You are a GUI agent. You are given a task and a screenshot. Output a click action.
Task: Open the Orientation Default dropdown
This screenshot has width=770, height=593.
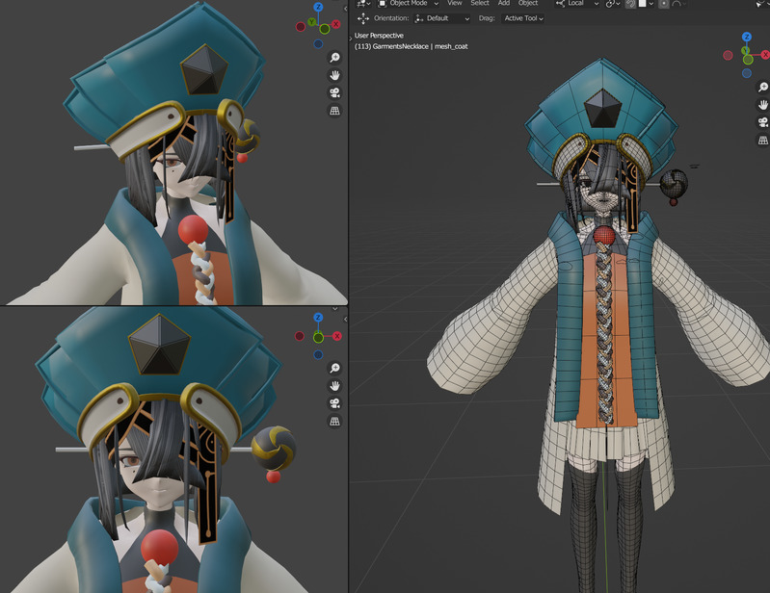442,18
